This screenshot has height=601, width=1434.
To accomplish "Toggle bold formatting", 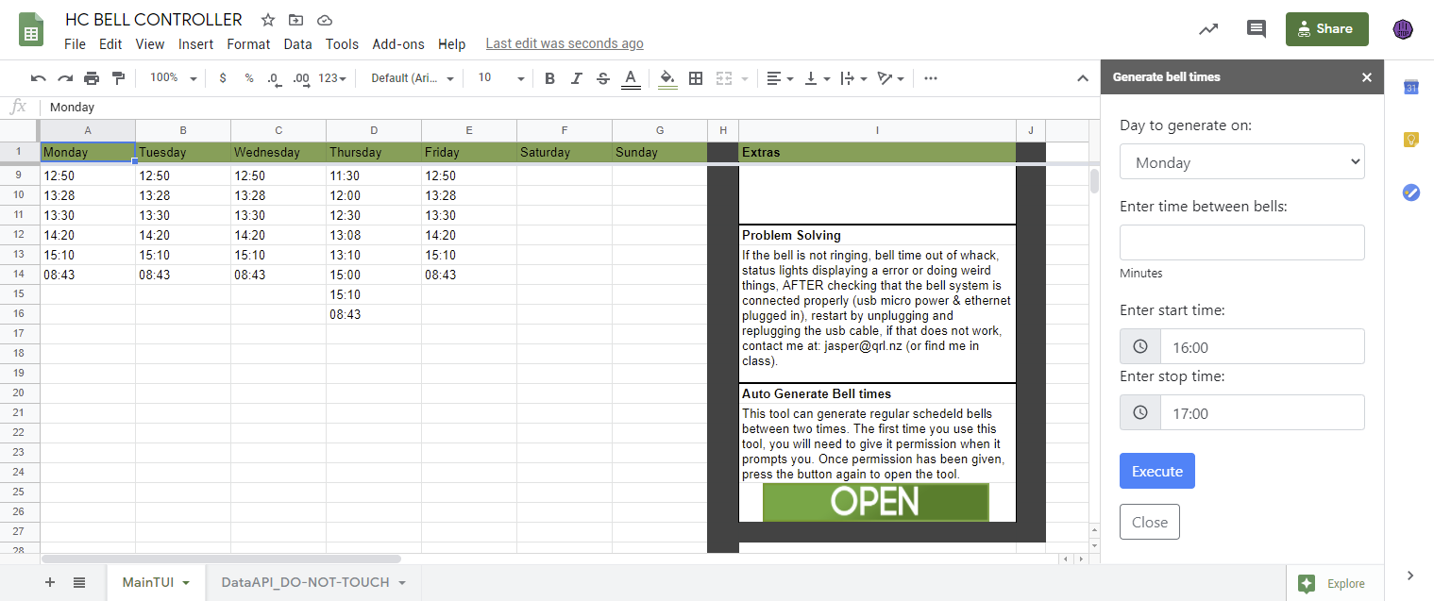I will (x=549, y=78).
